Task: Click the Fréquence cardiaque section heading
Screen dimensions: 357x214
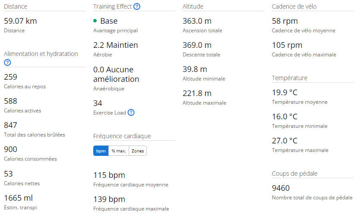Action: (122, 136)
